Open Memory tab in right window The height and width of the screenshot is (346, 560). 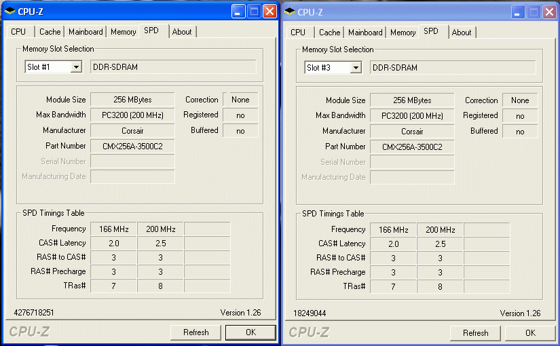(403, 33)
